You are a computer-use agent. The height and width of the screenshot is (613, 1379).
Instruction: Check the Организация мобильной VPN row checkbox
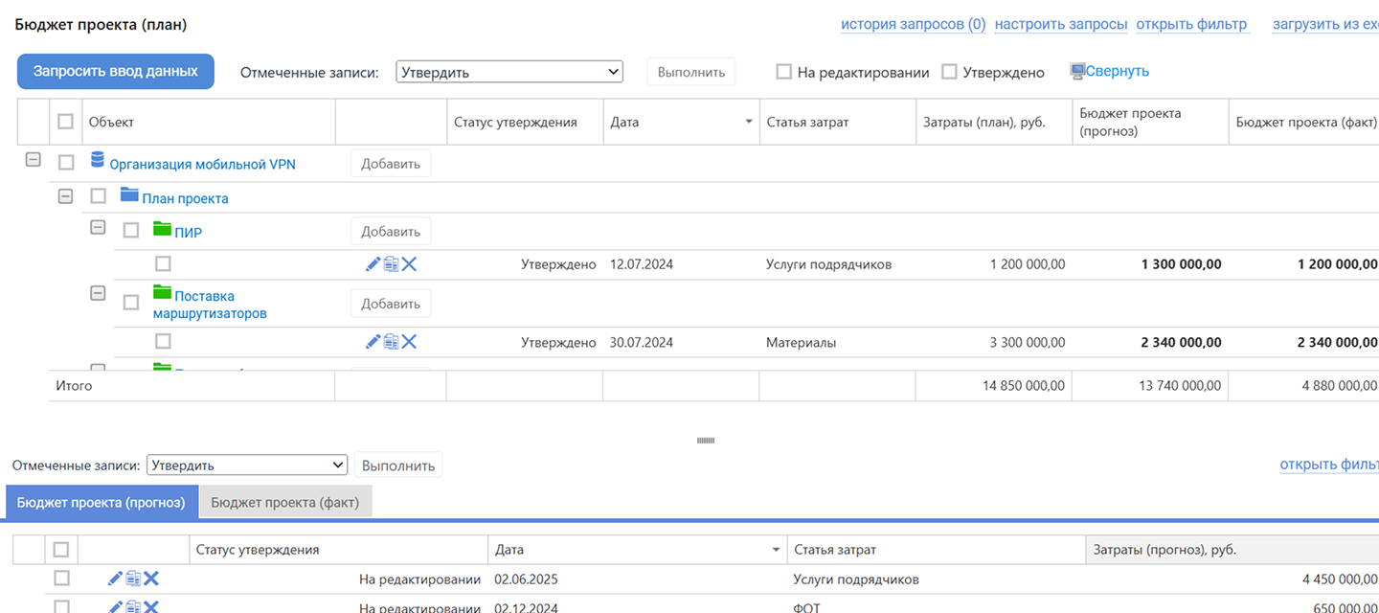66,163
